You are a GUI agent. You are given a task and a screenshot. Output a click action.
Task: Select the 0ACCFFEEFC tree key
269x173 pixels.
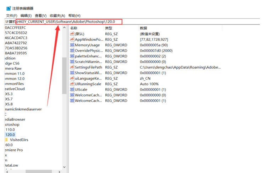click(x=16, y=28)
